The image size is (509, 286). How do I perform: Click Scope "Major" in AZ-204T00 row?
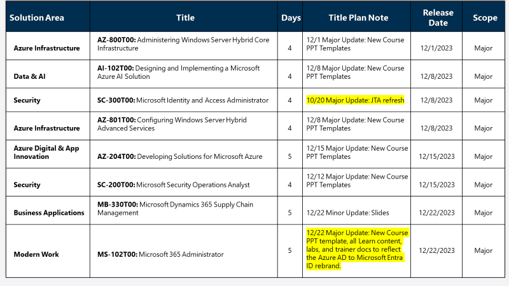tap(483, 156)
